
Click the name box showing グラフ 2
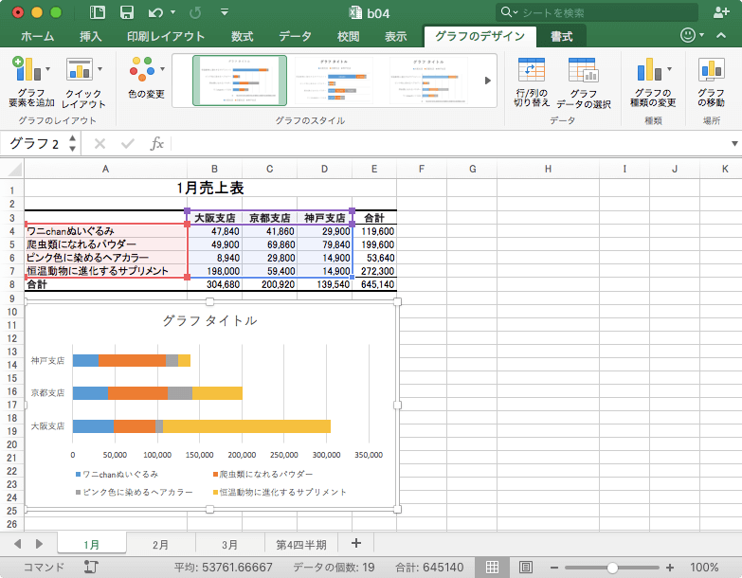coord(35,143)
